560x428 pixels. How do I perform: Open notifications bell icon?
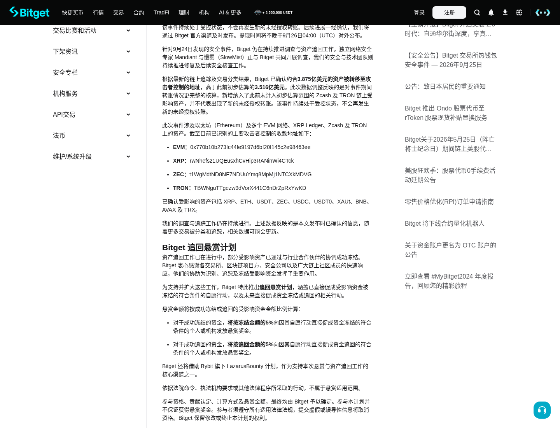click(x=491, y=12)
